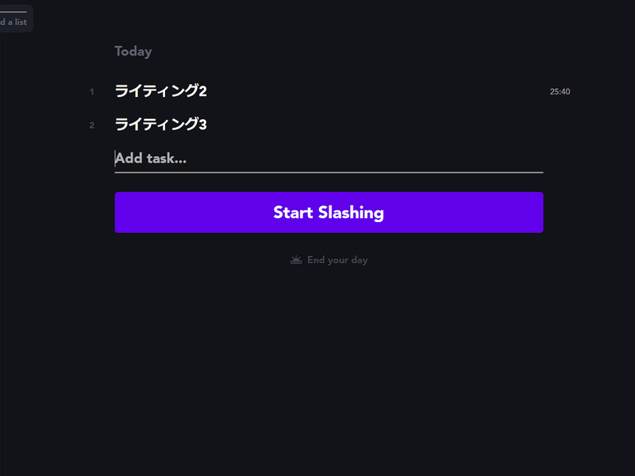
Task: Start the session with Start Slashing
Action: point(329,213)
